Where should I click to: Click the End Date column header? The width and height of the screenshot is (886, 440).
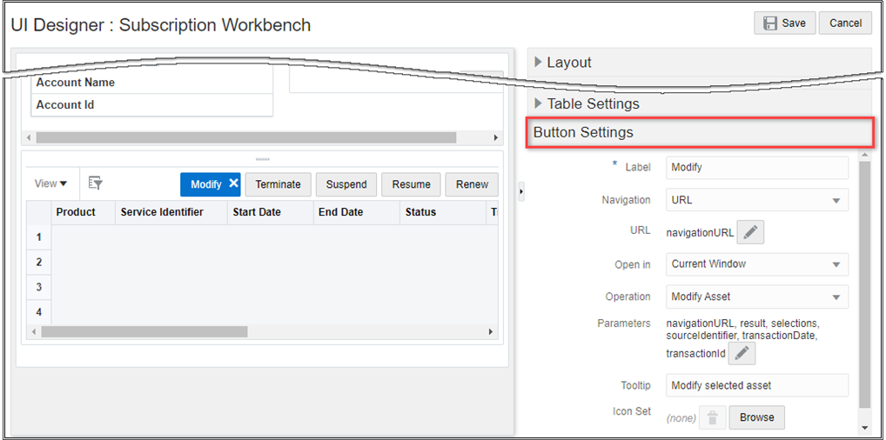point(357,212)
